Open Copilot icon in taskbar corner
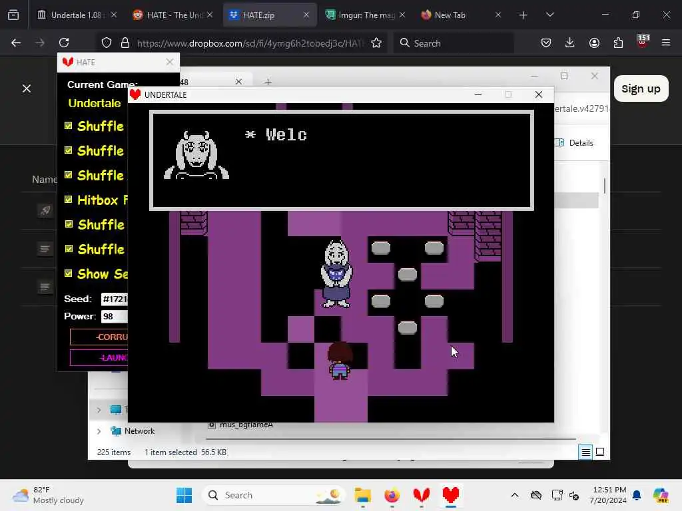 click(x=661, y=495)
